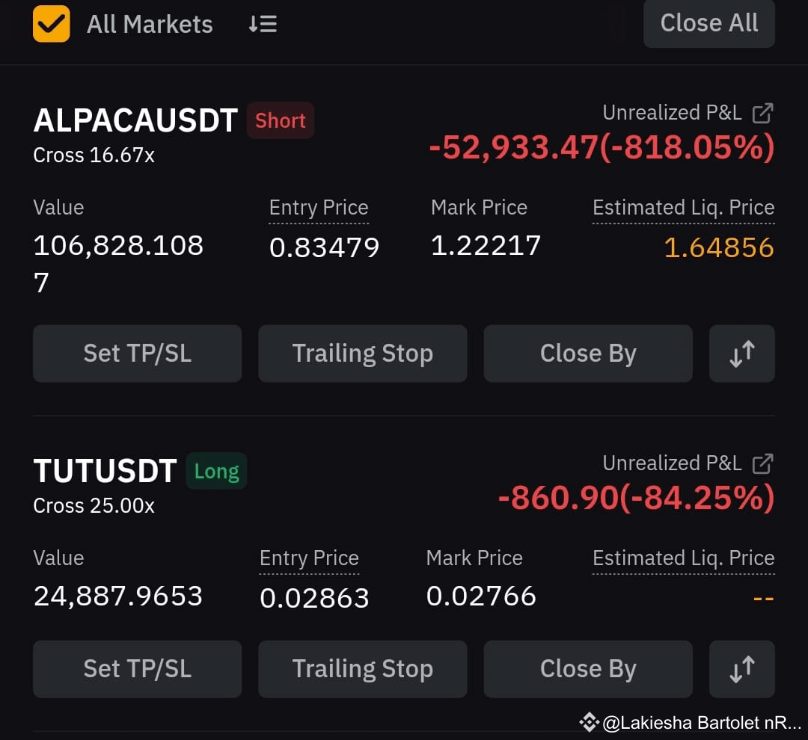The height and width of the screenshot is (740, 808).
Task: Tap Cross 25.00x leverage on TUTUSDT
Action: coord(94,506)
